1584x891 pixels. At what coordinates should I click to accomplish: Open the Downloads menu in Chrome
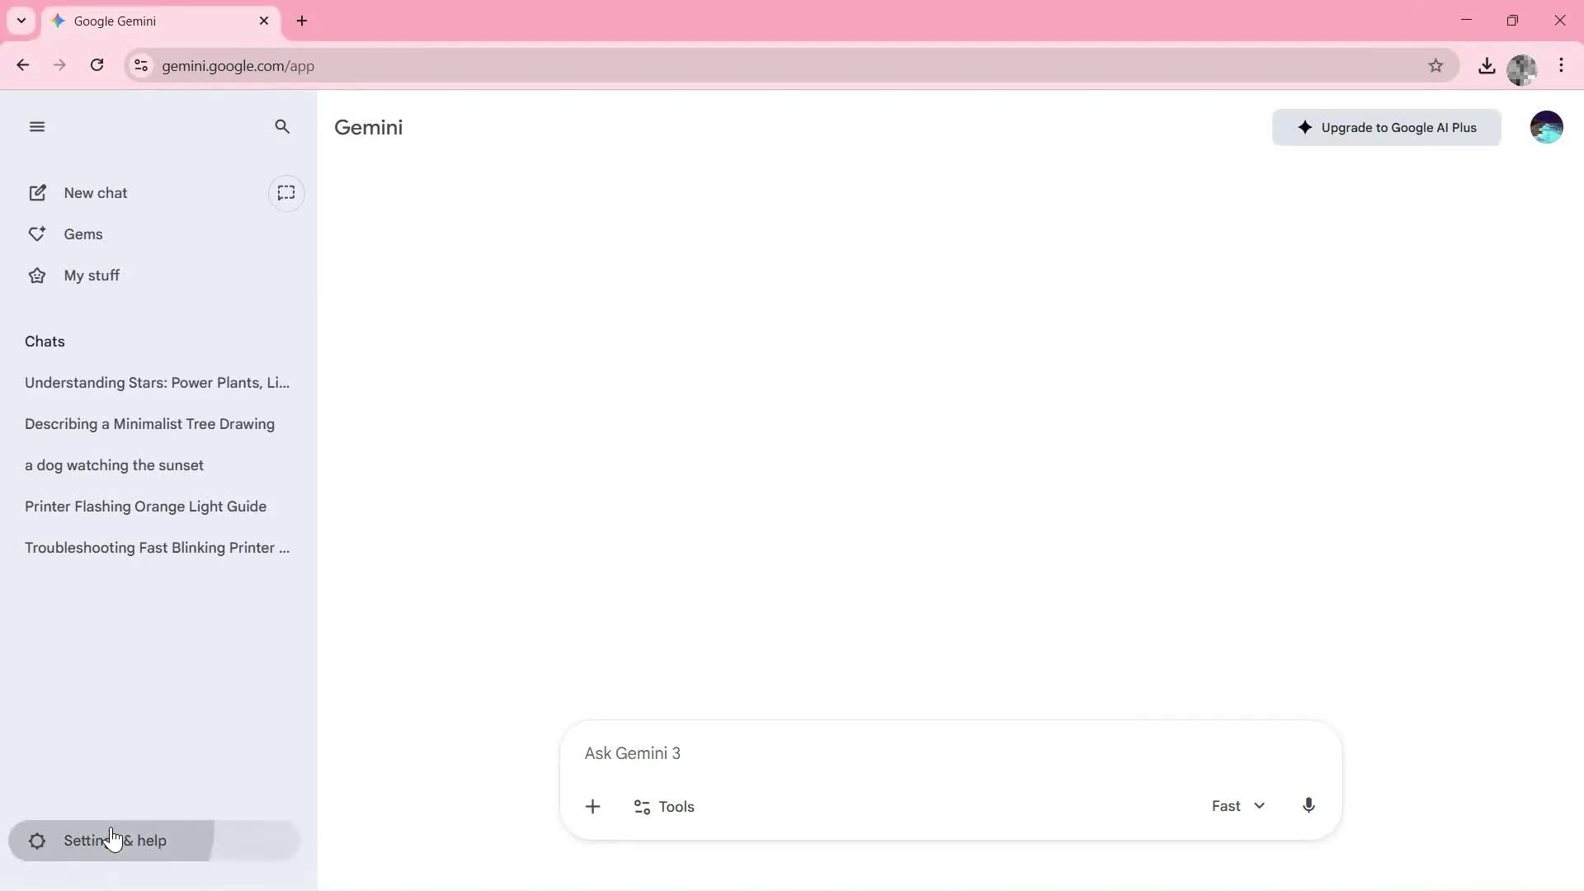click(x=1487, y=65)
